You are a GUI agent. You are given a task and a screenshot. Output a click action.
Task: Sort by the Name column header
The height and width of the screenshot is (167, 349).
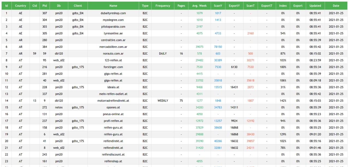pyautogui.click(x=113, y=6)
